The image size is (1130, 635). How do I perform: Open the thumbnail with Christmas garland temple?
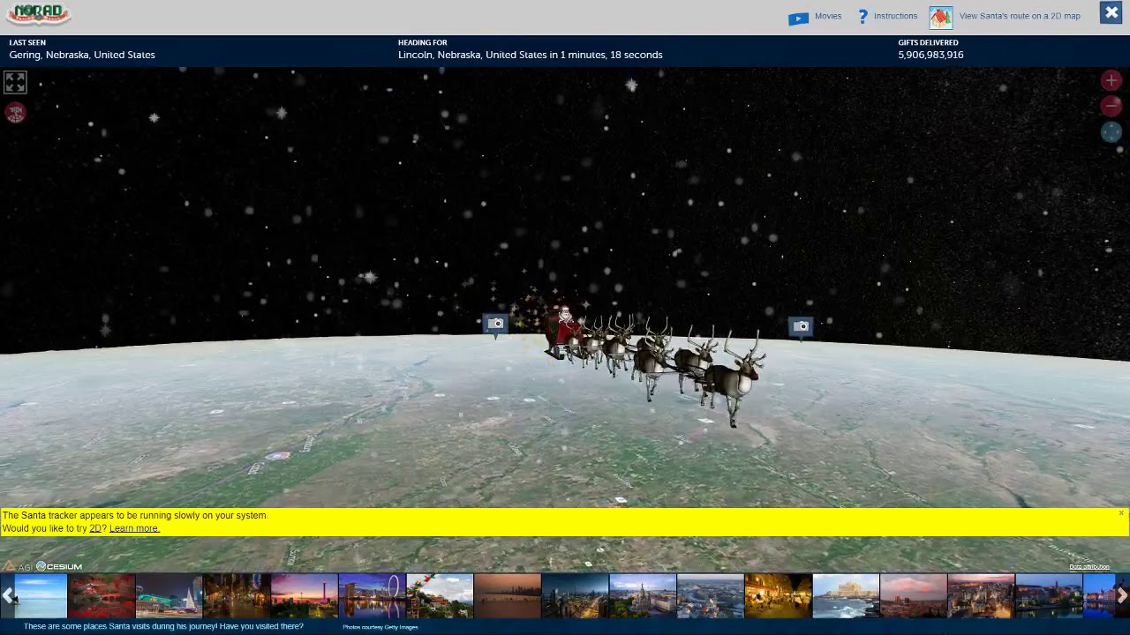(x=440, y=595)
